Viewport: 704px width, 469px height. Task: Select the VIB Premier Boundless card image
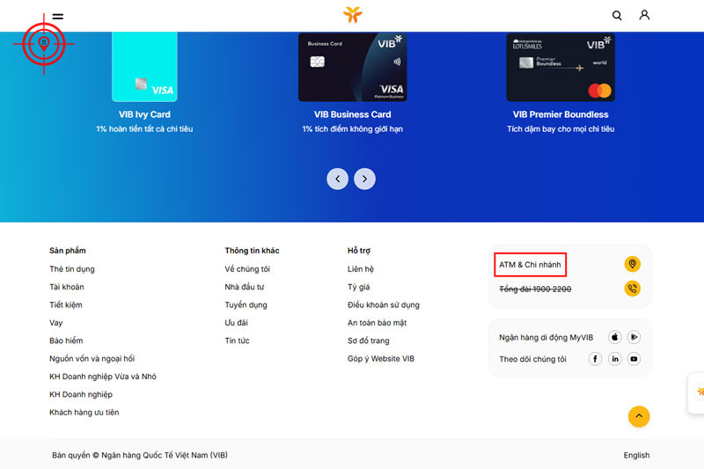click(561, 67)
